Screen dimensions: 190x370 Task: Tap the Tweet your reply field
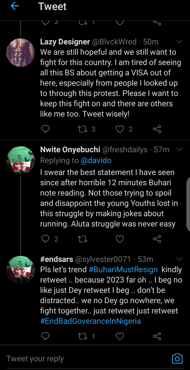click(79, 359)
